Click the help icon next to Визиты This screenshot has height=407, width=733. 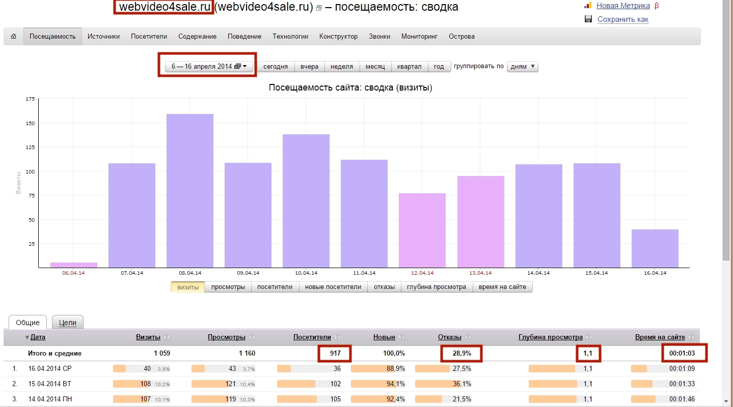[167, 337]
